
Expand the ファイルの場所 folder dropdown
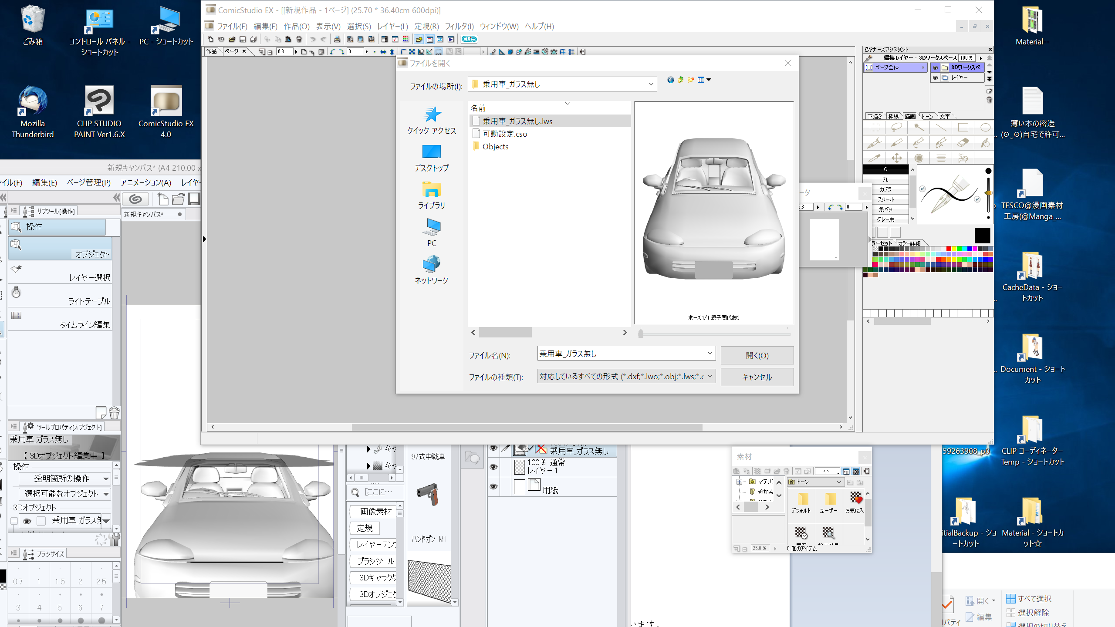[x=651, y=84]
